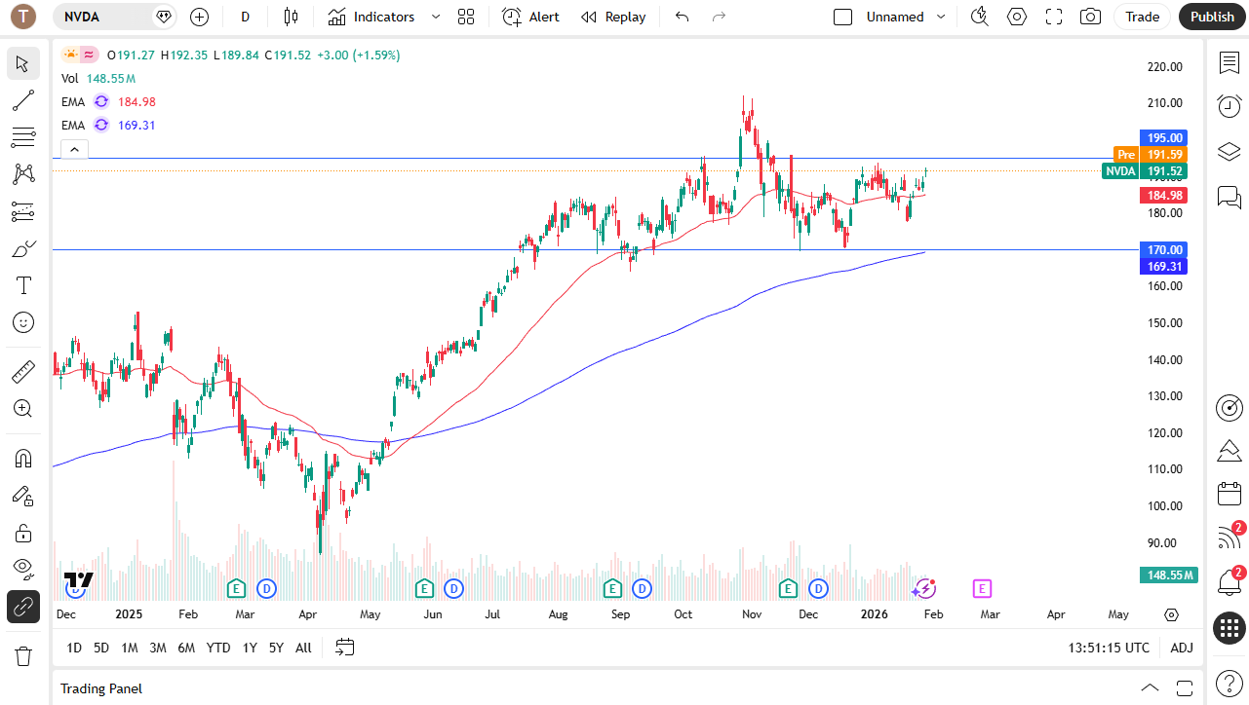The width and height of the screenshot is (1249, 705).
Task: Open the alerts clock panel
Action: (1229, 106)
